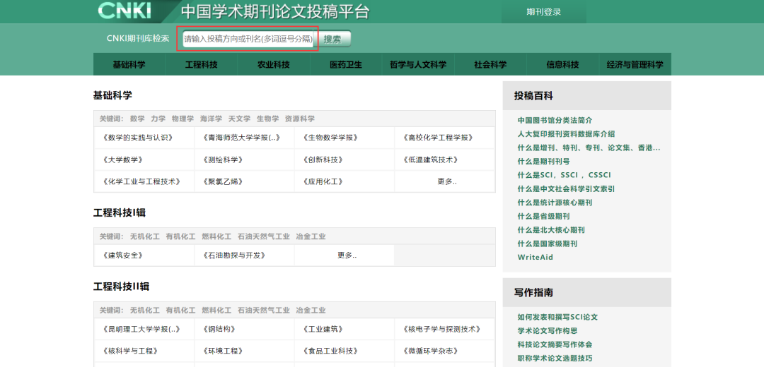Screen dimensions: 764x367
Task: Open the 工程科技 navigation tab
Action: pos(201,65)
